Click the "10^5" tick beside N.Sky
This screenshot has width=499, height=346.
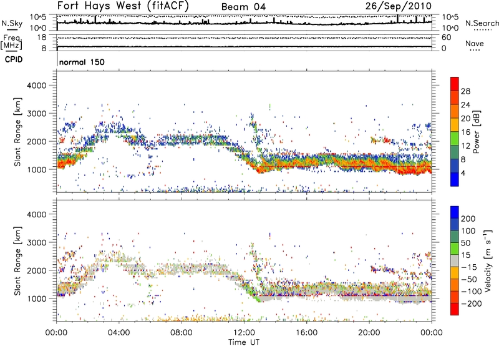(38, 17)
